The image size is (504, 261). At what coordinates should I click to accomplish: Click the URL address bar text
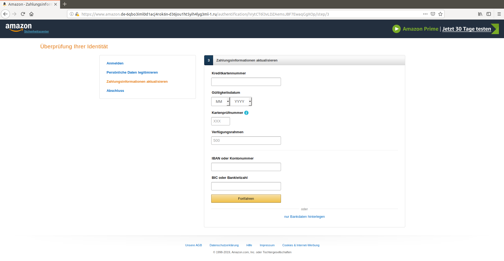(x=205, y=14)
